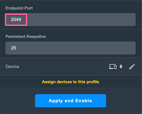Screen dimensions: 142x114
Task: Click the assigned device count showing 0
Action: pyautogui.click(x=121, y=67)
